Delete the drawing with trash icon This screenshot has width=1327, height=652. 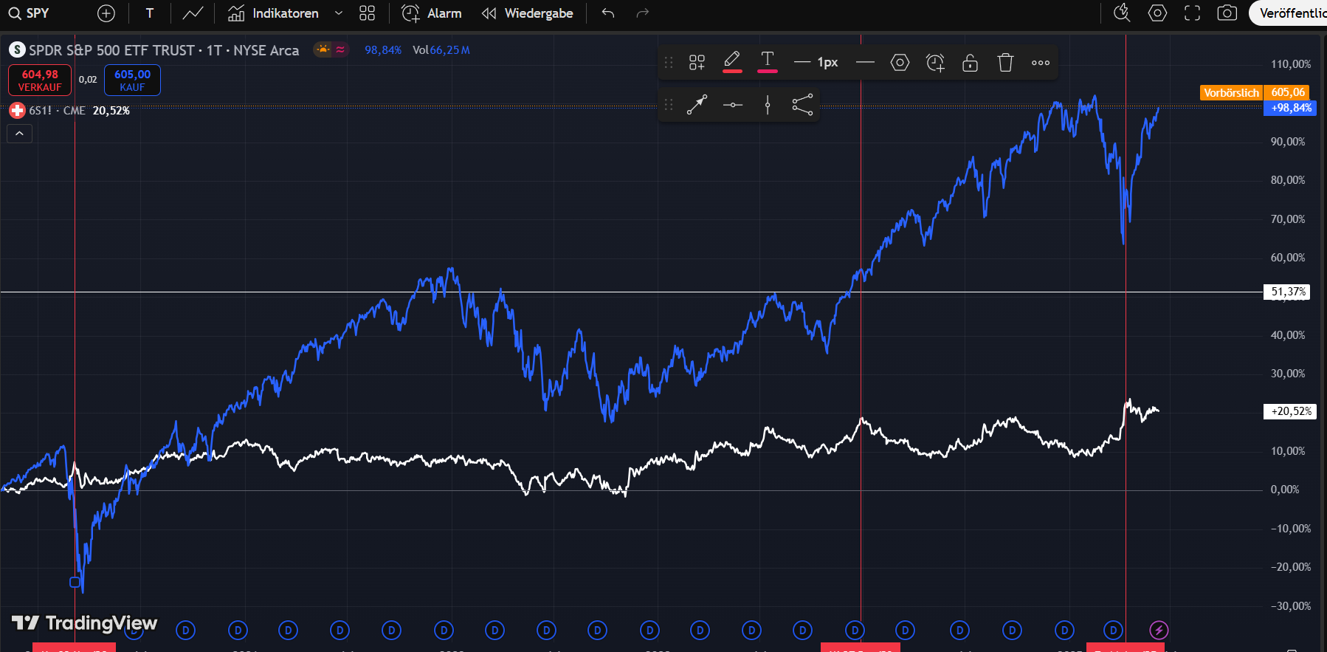tap(1005, 63)
